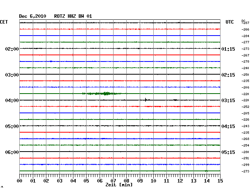Click the DC value -291

[x=245, y=158]
